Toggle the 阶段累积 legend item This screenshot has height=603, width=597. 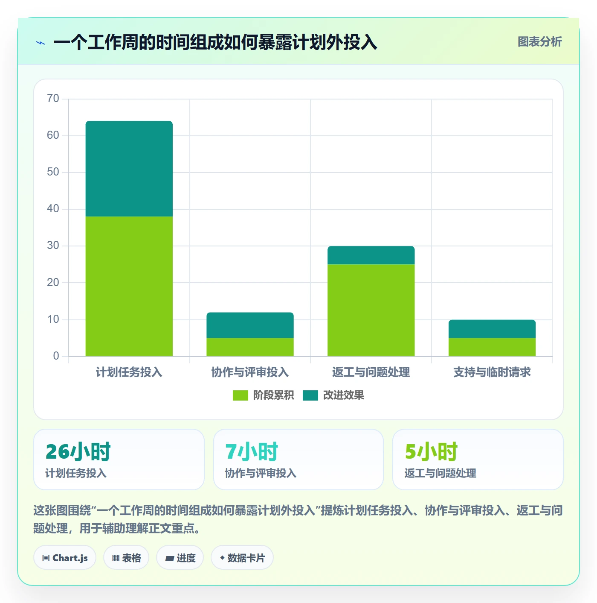point(263,395)
